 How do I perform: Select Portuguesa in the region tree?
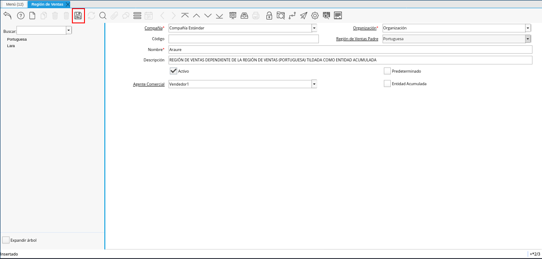(17, 39)
